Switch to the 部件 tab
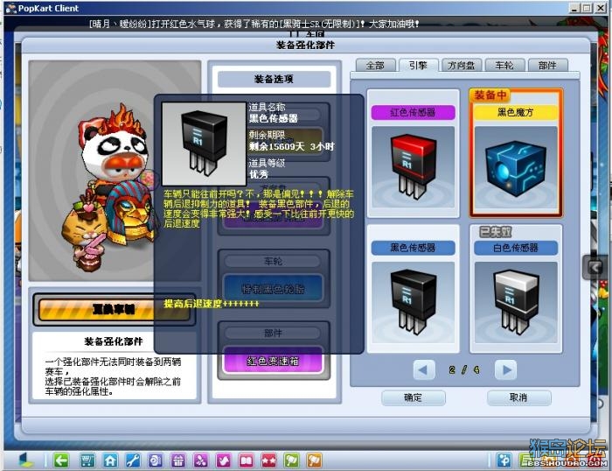This screenshot has width=612, height=471. [547, 66]
